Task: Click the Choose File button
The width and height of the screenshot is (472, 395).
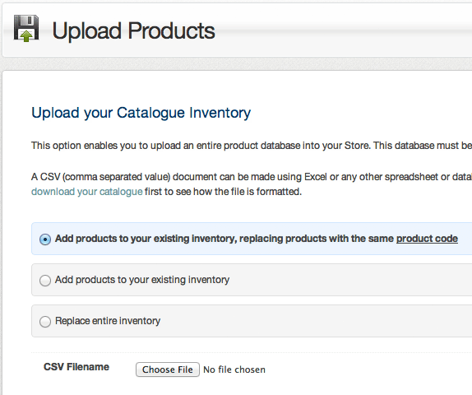Action: pos(168,369)
